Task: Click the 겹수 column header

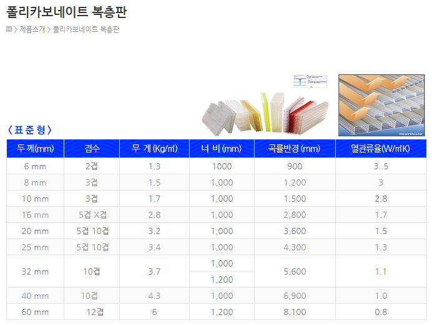Action: click(x=91, y=149)
